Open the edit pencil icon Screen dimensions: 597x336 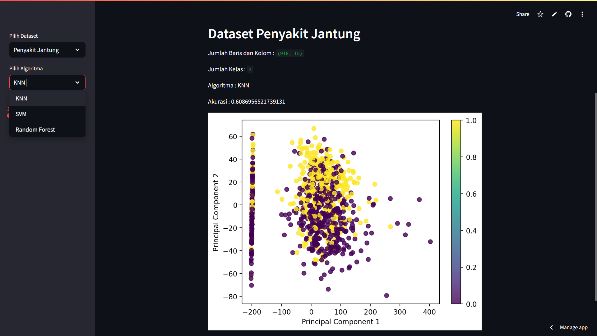click(x=554, y=14)
